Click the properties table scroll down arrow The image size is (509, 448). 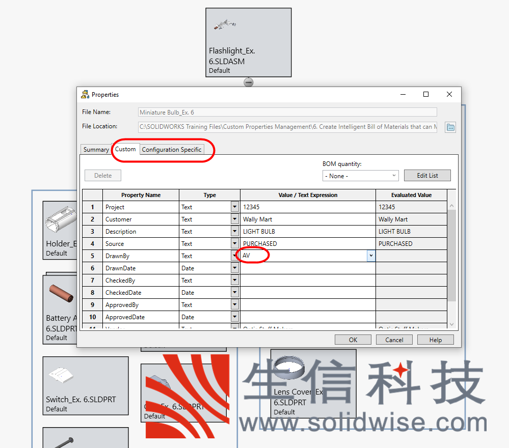(x=451, y=324)
